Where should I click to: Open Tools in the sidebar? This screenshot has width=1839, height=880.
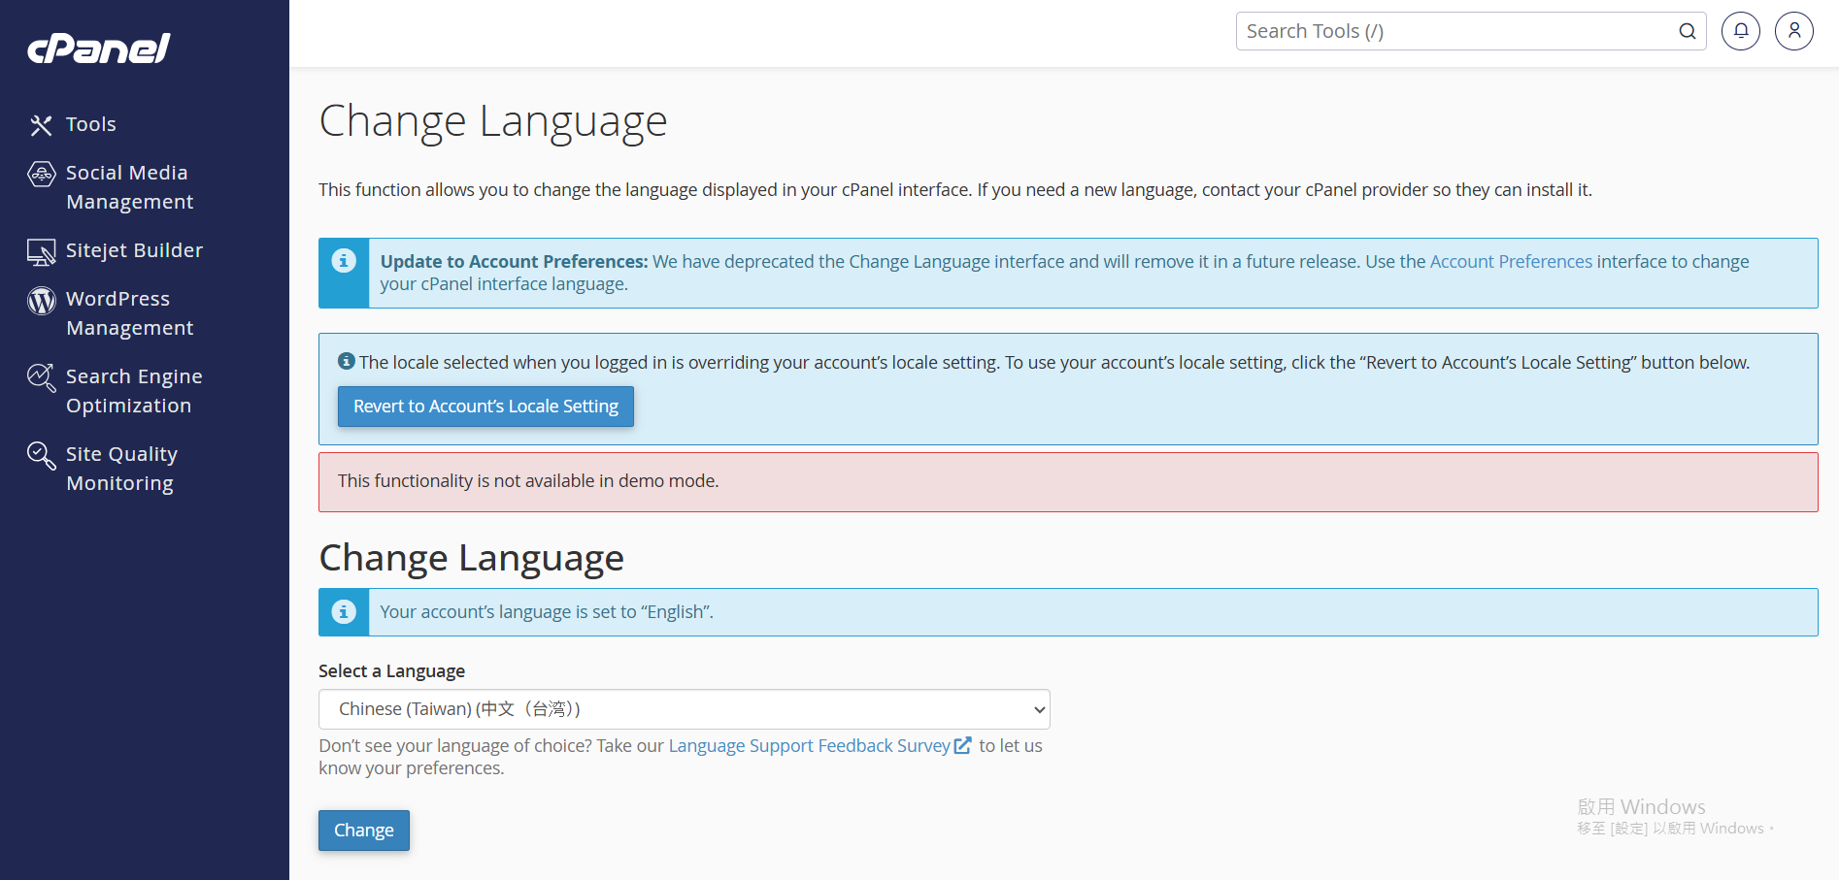91,124
